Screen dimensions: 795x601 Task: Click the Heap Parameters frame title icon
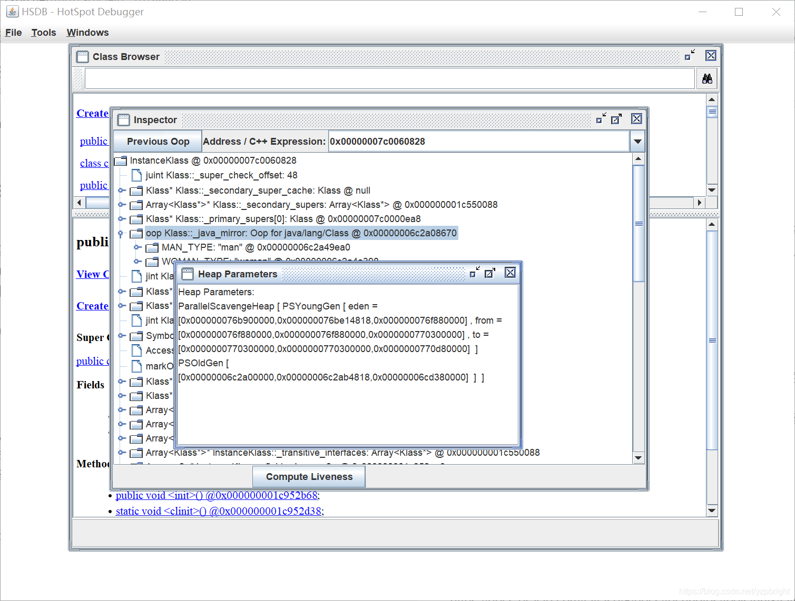(188, 274)
